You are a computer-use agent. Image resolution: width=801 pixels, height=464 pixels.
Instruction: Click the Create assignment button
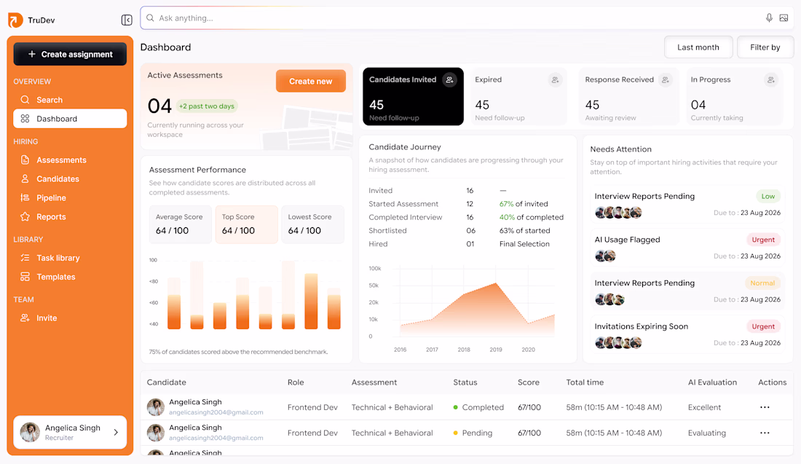[x=70, y=54]
